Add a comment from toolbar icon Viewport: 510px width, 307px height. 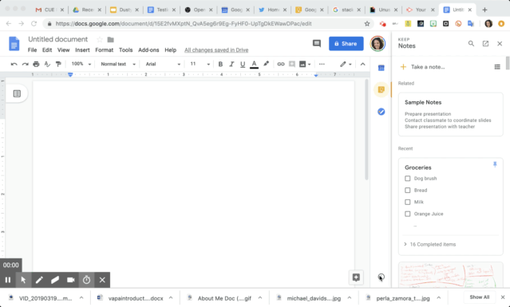292,65
